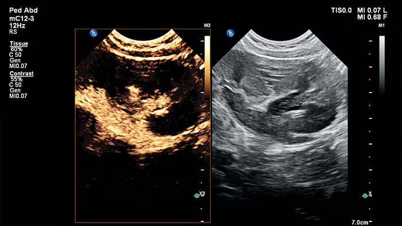
Task: Click the green focal zone marker labeled X3
Action: (x=196, y=196)
